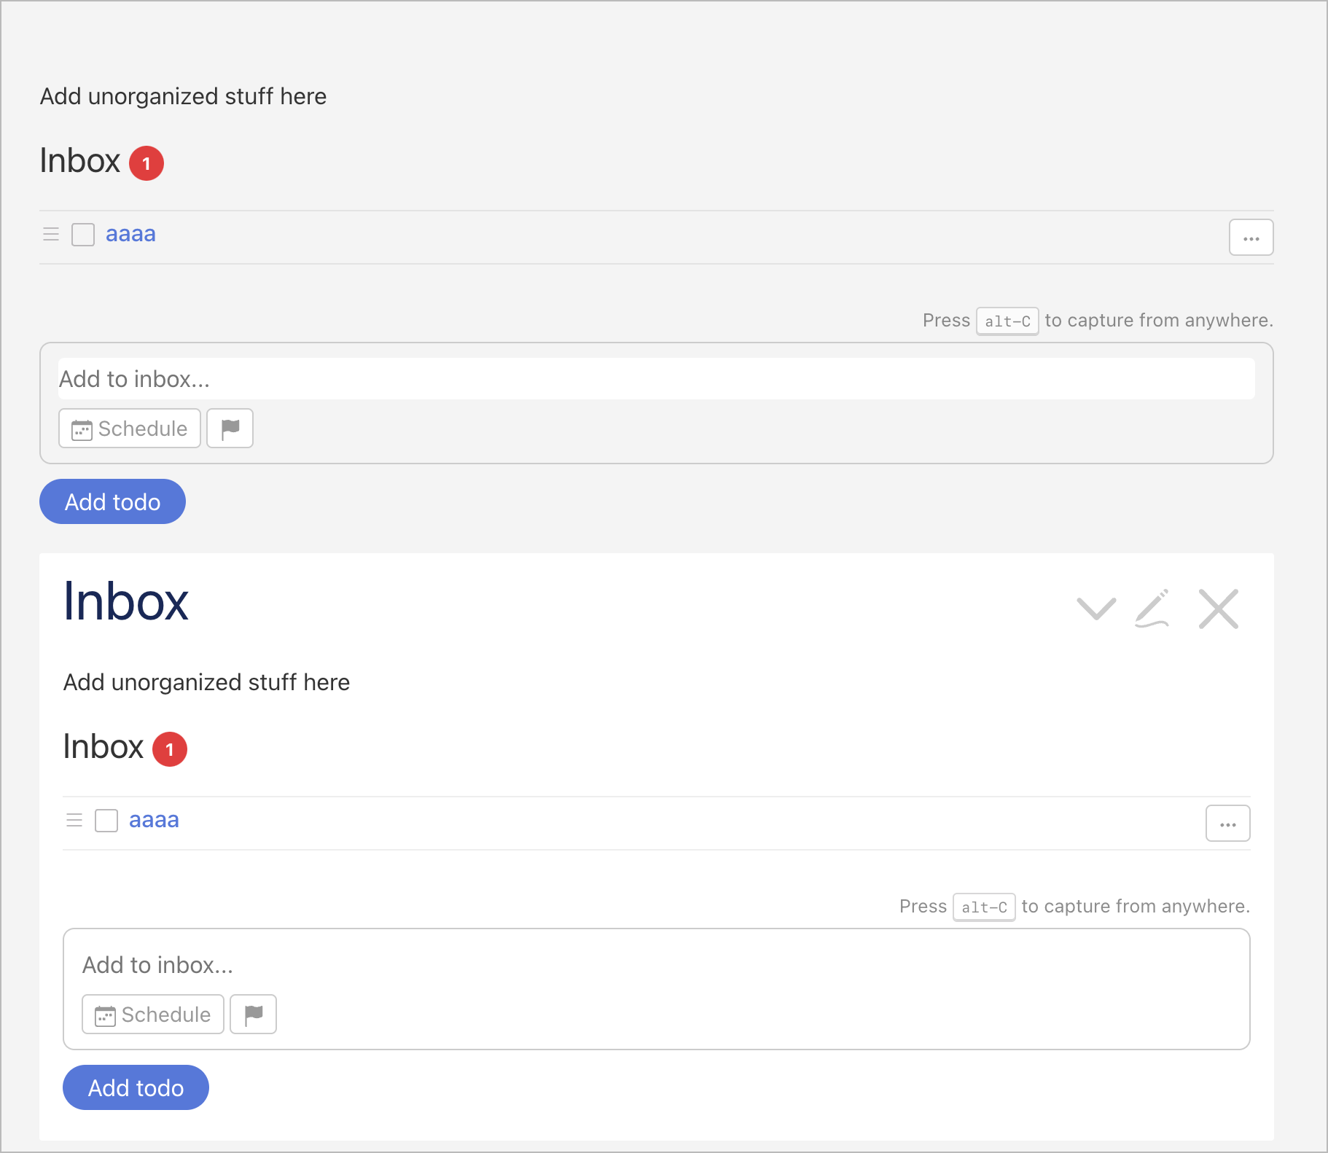
Task: Click the flag icon in the upper inbox form
Action: click(230, 429)
